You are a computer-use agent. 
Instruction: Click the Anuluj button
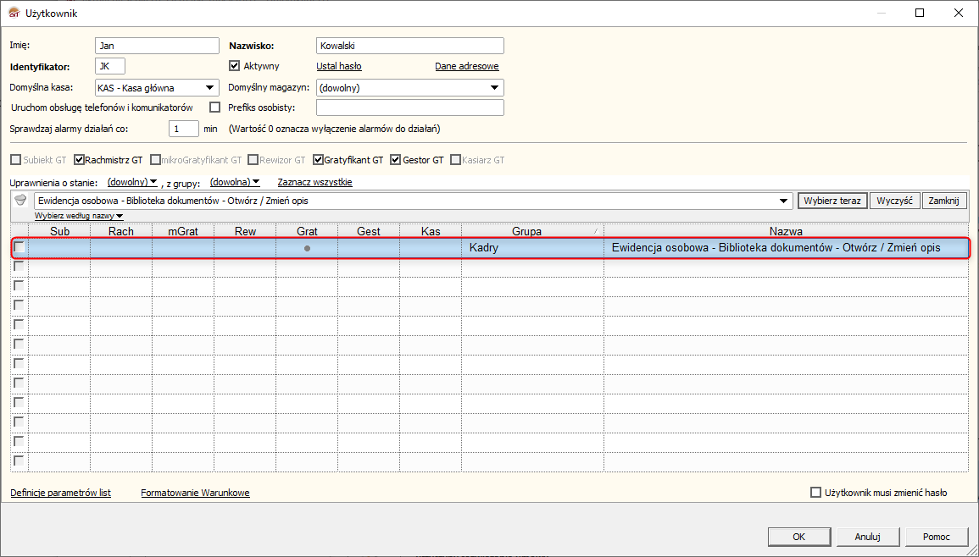867,537
